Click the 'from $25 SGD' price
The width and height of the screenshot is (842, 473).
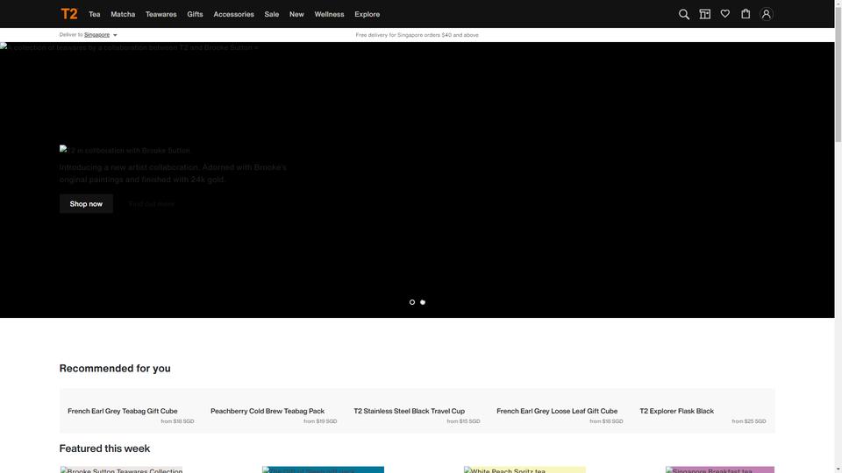click(x=748, y=421)
